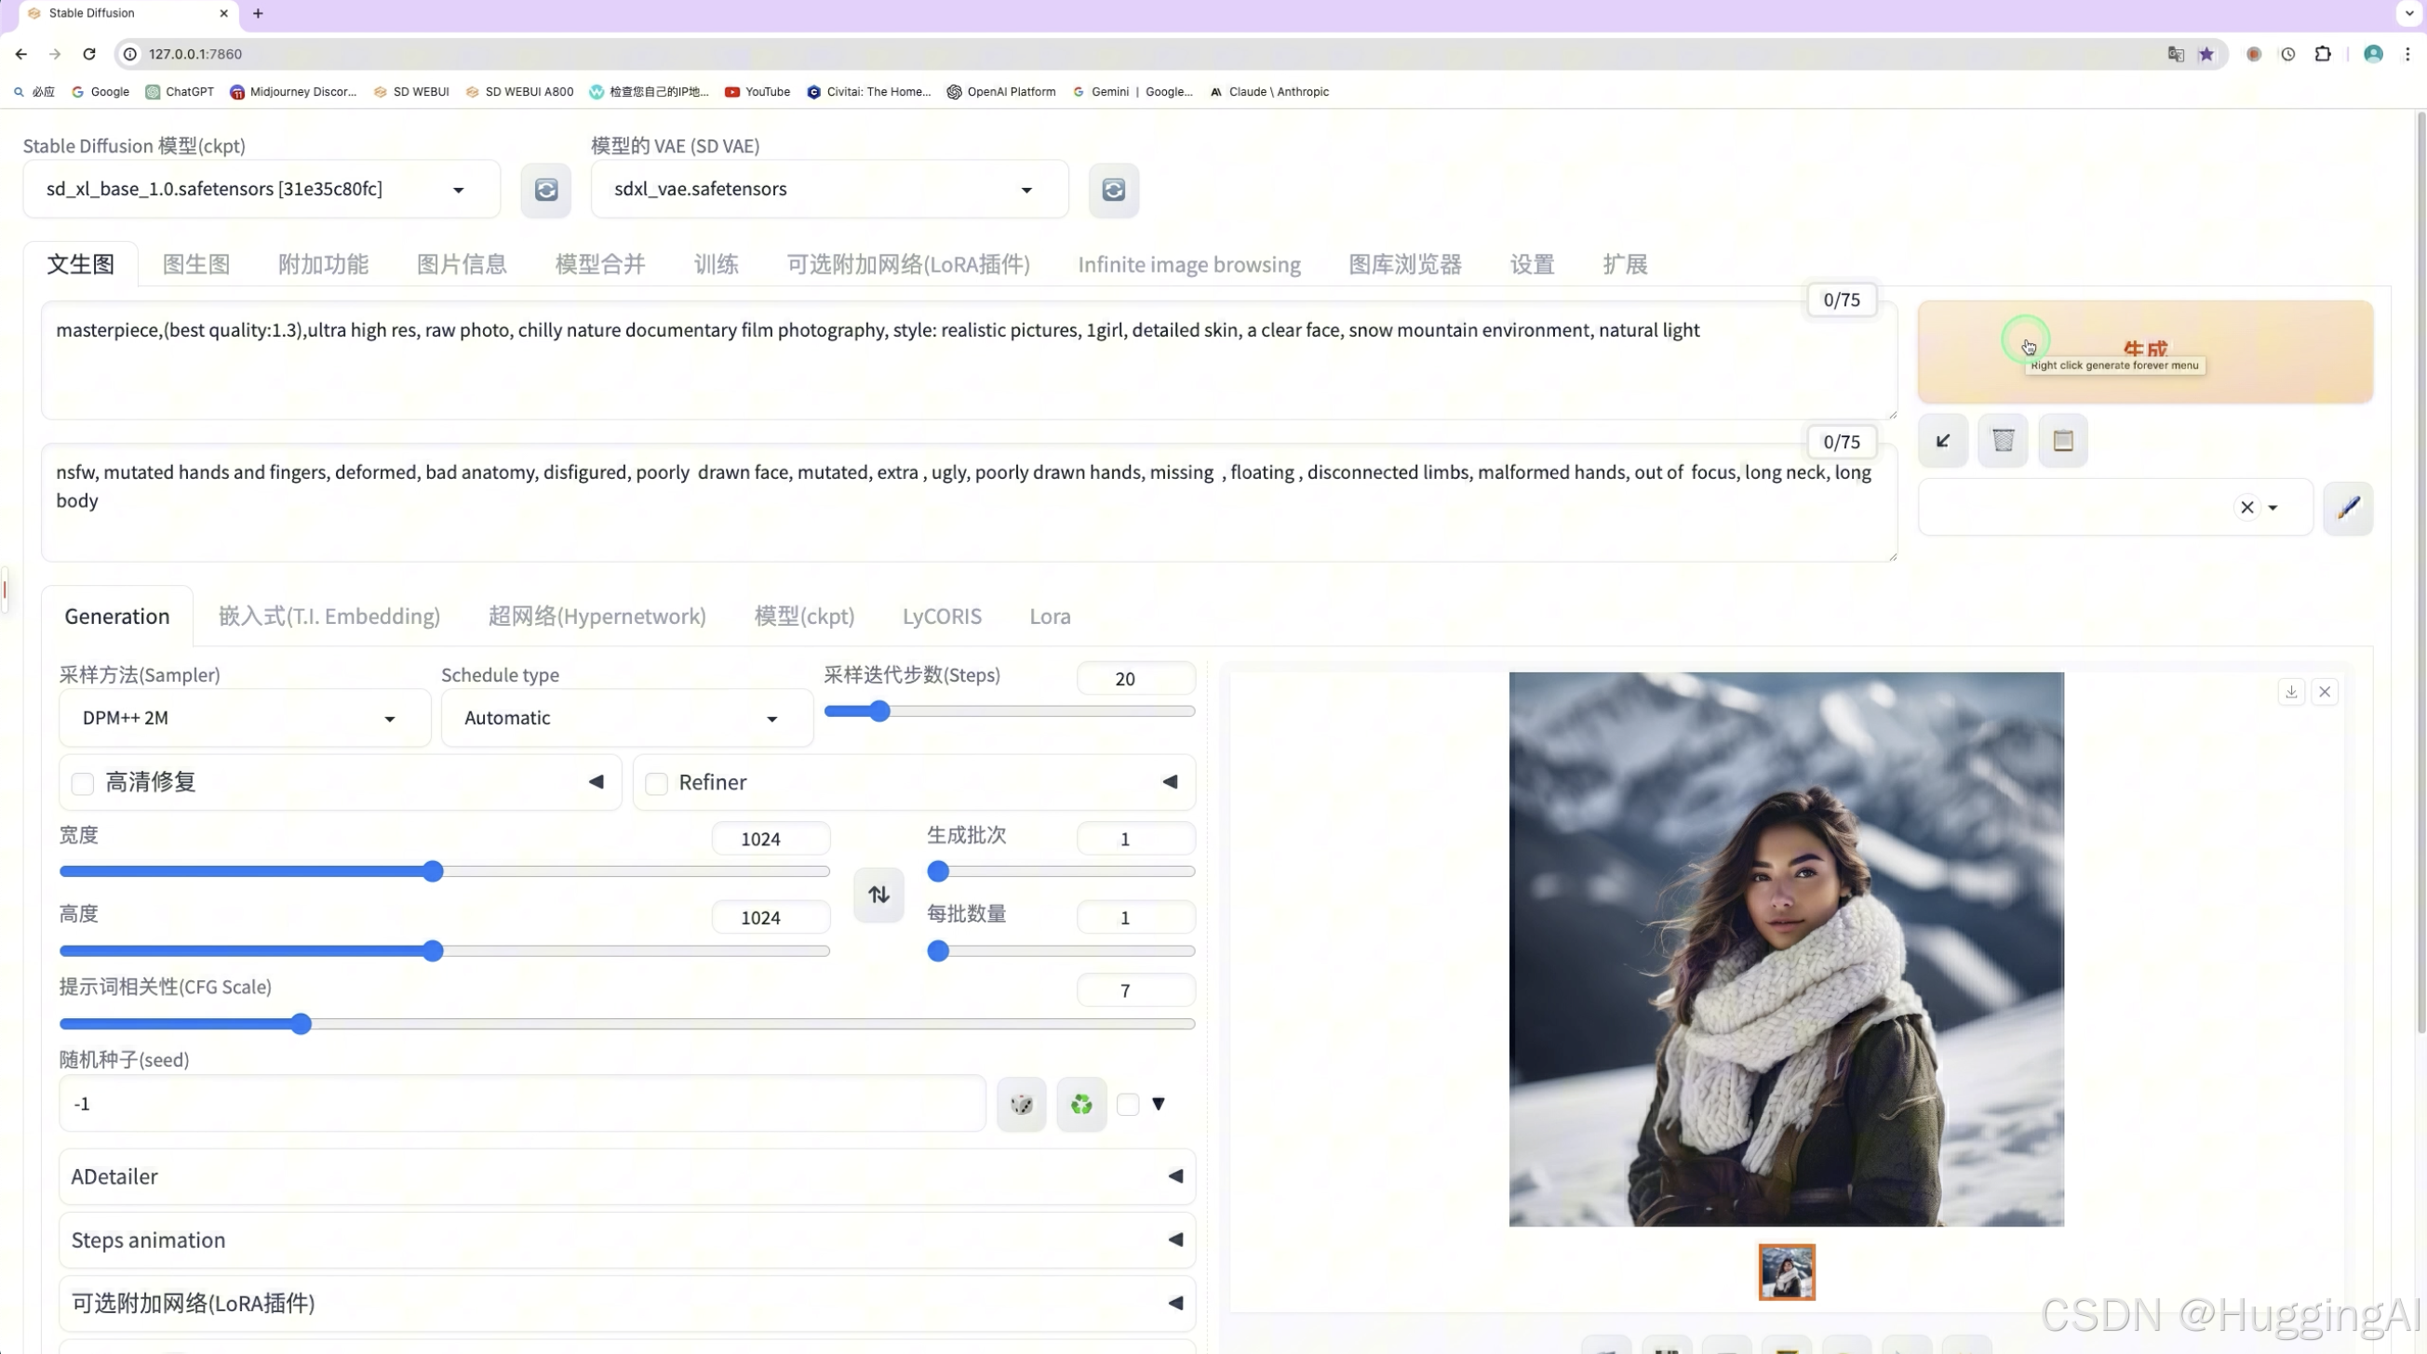Open the Civitai bookmark
2427x1354 pixels.
pyautogui.click(x=868, y=91)
